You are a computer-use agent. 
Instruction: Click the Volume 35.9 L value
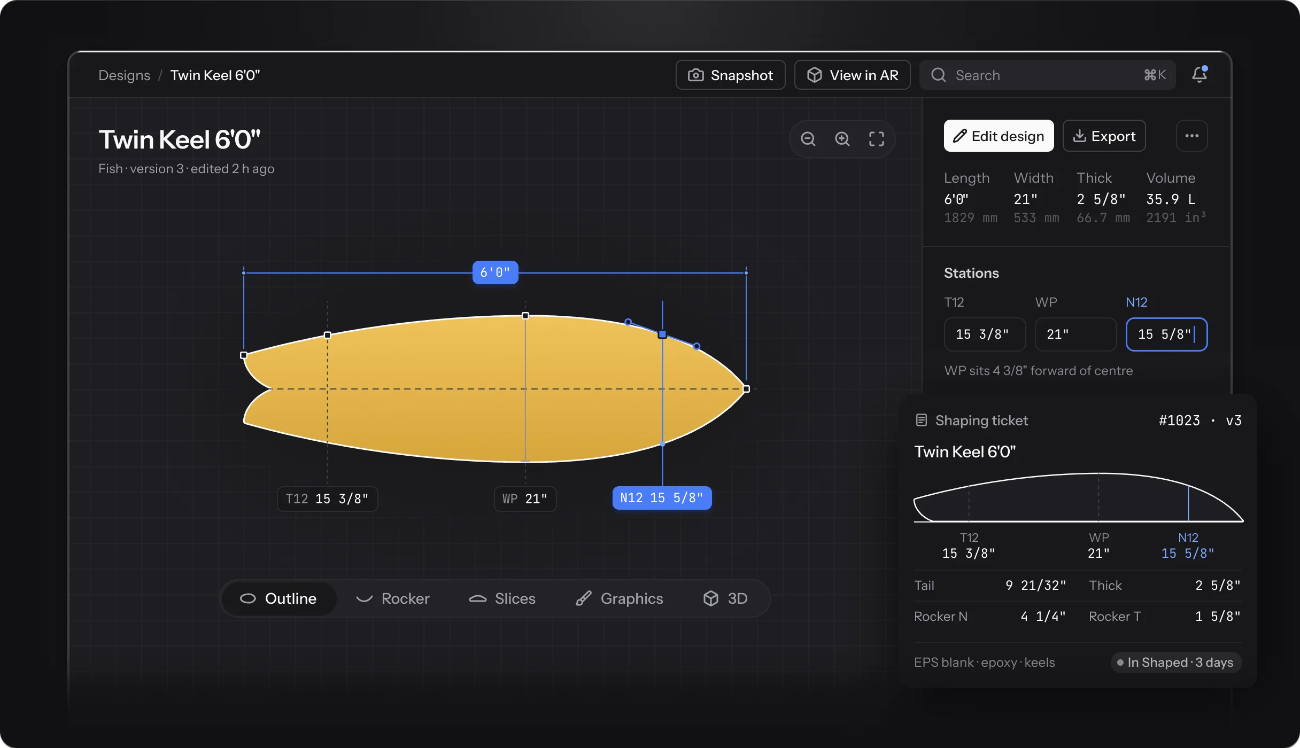pos(1171,199)
